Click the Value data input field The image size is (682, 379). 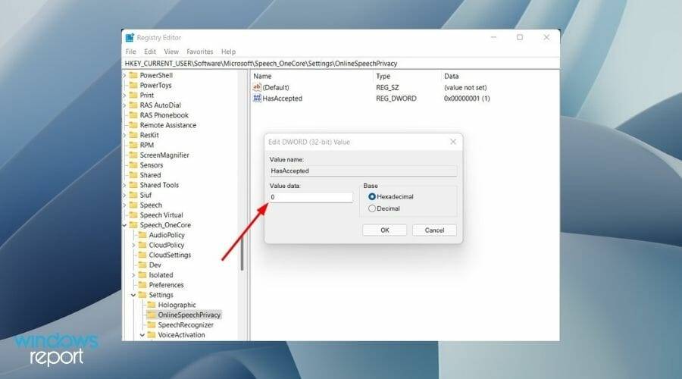(311, 197)
